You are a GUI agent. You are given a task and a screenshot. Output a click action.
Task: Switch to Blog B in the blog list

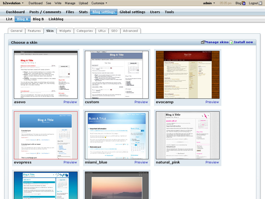(x=38, y=19)
